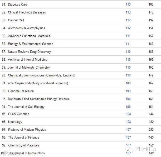
Task: Select the 'Neurology' journal title
Action: click(x=15, y=122)
